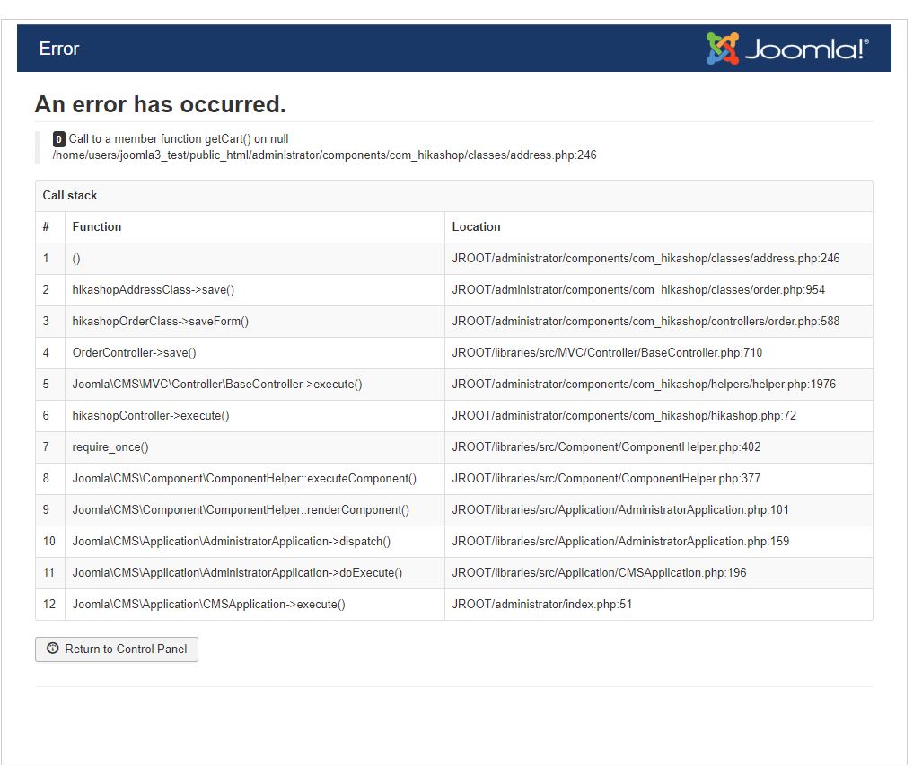Select the hikashopAddressClass->save() function entry
Screen dimensions: 922x778
click(x=154, y=289)
